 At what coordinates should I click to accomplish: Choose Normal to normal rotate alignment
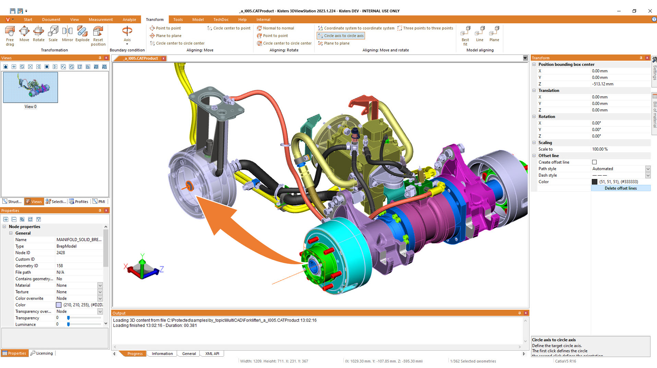coord(276,28)
